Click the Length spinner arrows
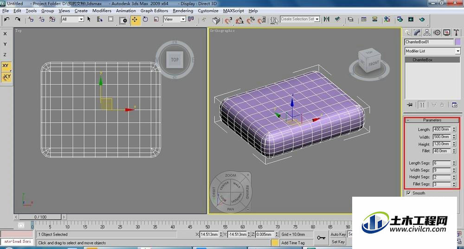The width and height of the screenshot is (464, 249). pyautogui.click(x=454, y=129)
